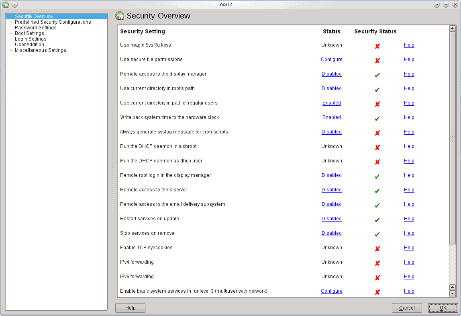Click red X for secure file permissions
Viewport: 461px width, 316px height.
click(x=377, y=61)
